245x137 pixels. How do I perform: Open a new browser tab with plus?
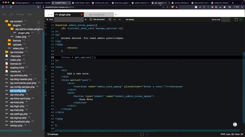pyautogui.click(x=233, y=3)
